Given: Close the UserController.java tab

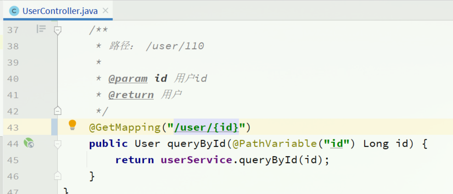Looking at the screenshot, I should pyautogui.click(x=106, y=11).
